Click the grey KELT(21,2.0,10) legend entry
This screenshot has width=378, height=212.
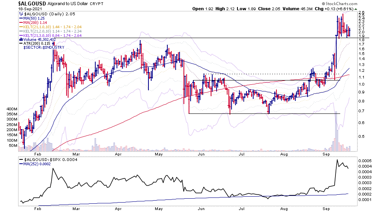[x=52, y=31]
